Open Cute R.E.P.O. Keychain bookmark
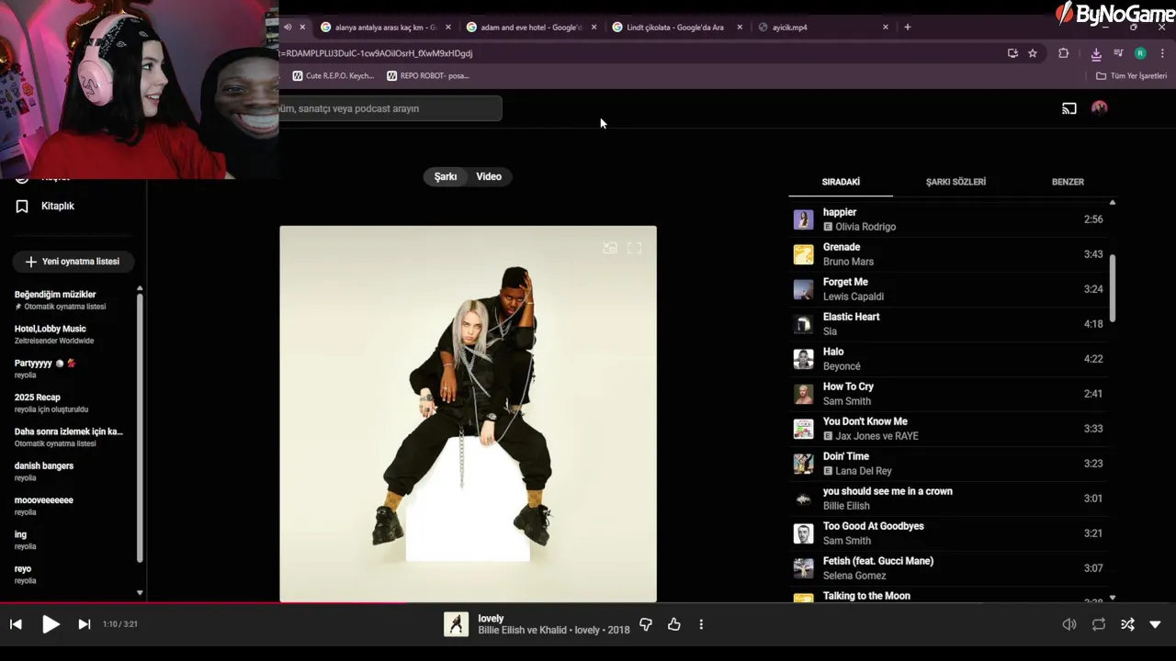Image resolution: width=1176 pixels, height=661 pixels. [x=334, y=76]
